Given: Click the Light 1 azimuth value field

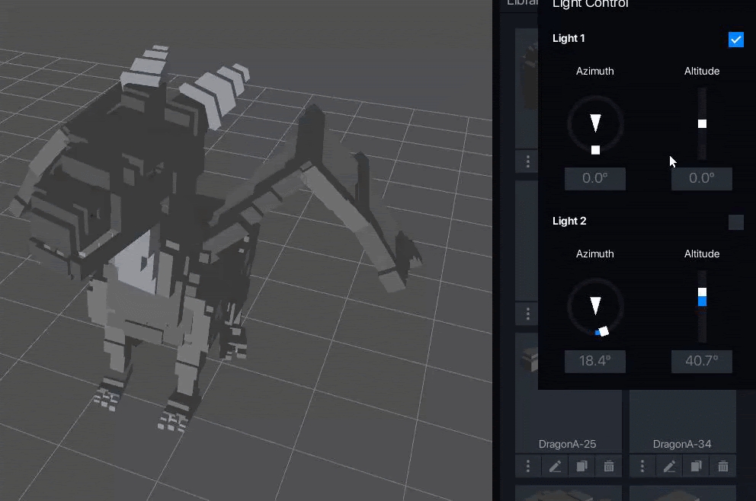Looking at the screenshot, I should 595,179.
